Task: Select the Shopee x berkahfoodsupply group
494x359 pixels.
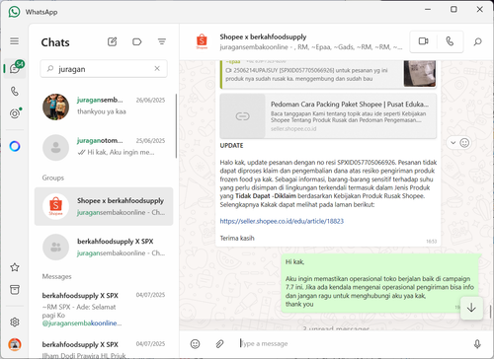Action: click(x=104, y=206)
